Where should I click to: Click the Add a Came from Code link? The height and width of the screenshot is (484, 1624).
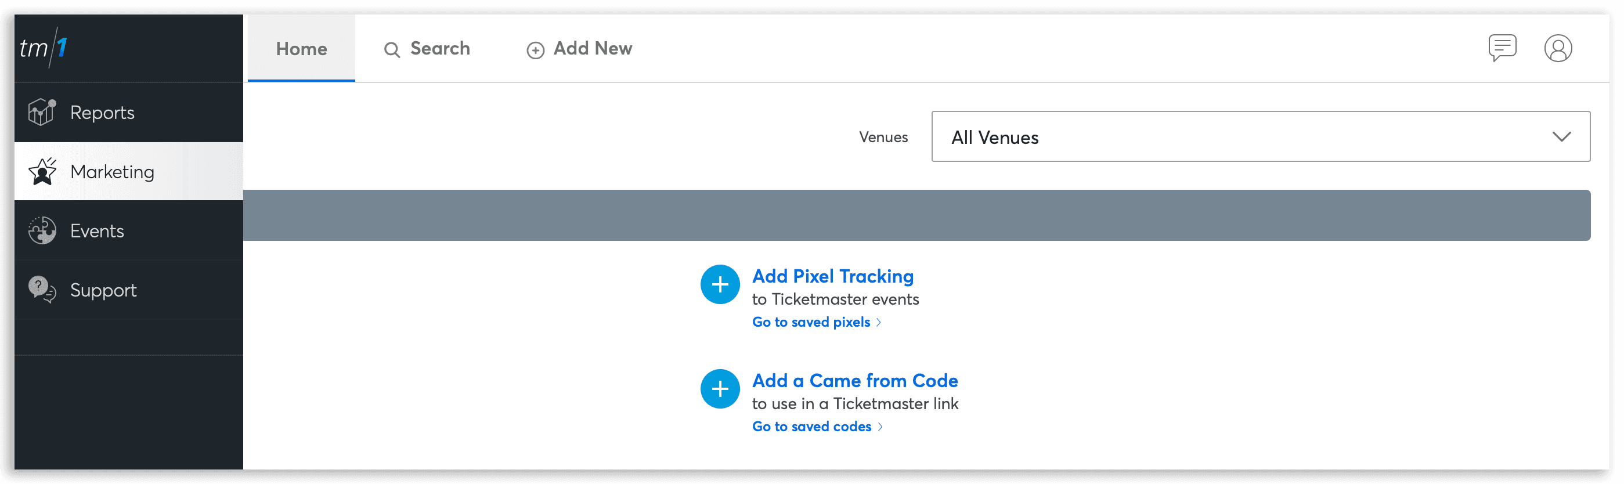(855, 381)
